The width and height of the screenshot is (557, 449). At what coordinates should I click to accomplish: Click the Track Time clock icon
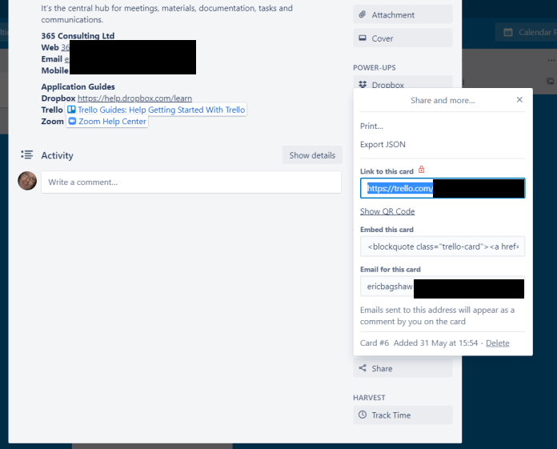pyautogui.click(x=363, y=415)
